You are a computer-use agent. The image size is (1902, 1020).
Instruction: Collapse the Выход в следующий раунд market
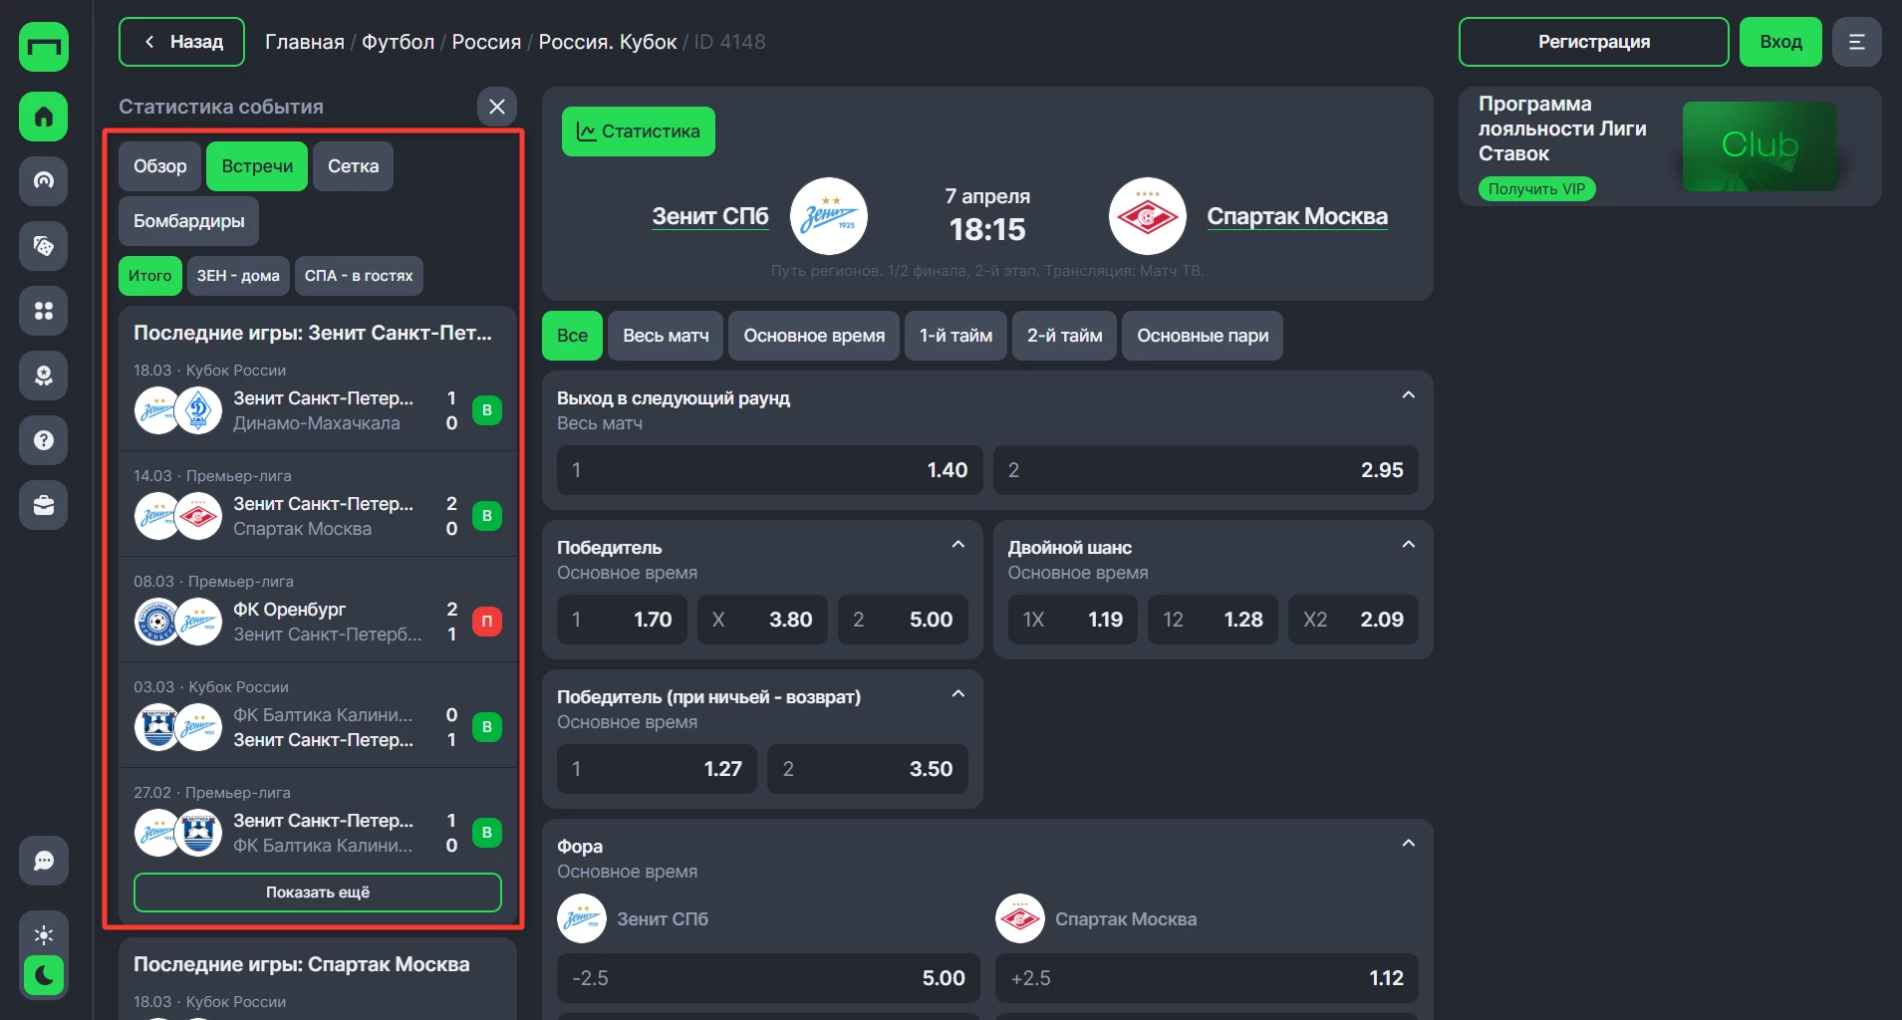(x=1408, y=395)
